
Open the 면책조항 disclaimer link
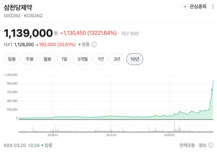(x=187, y=145)
